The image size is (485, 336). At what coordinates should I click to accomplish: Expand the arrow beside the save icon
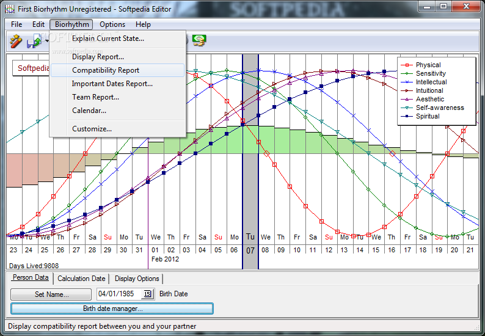coord(46,40)
